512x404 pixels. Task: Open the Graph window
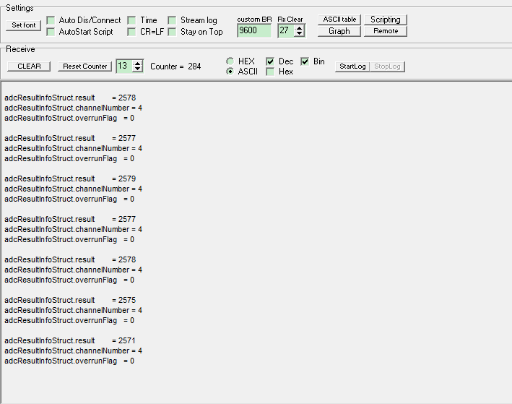[339, 31]
